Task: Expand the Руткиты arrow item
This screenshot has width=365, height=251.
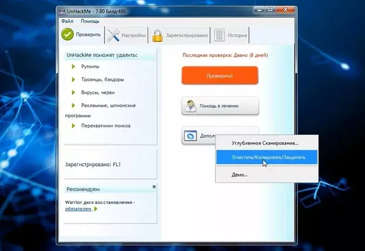Action: tap(74, 67)
